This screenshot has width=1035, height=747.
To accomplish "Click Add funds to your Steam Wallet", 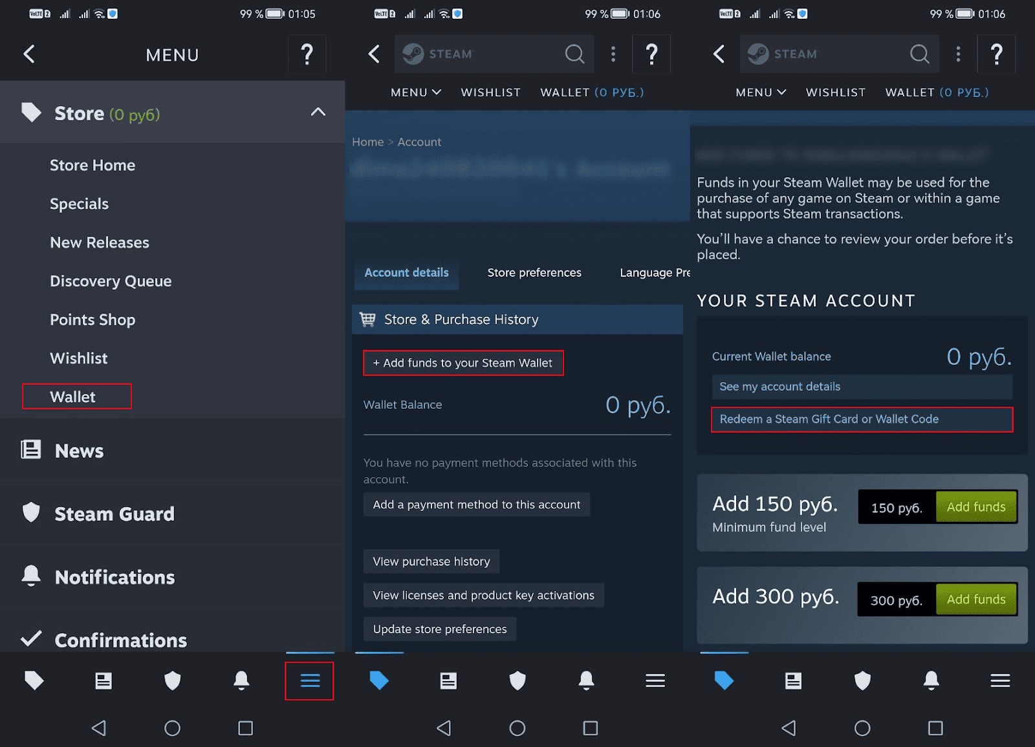I will tap(463, 363).
